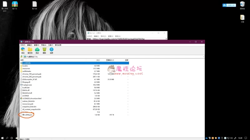This screenshot has width=250, height=140.
Task: Click the taskbar search magnifier icon
Action: tap(7, 138)
